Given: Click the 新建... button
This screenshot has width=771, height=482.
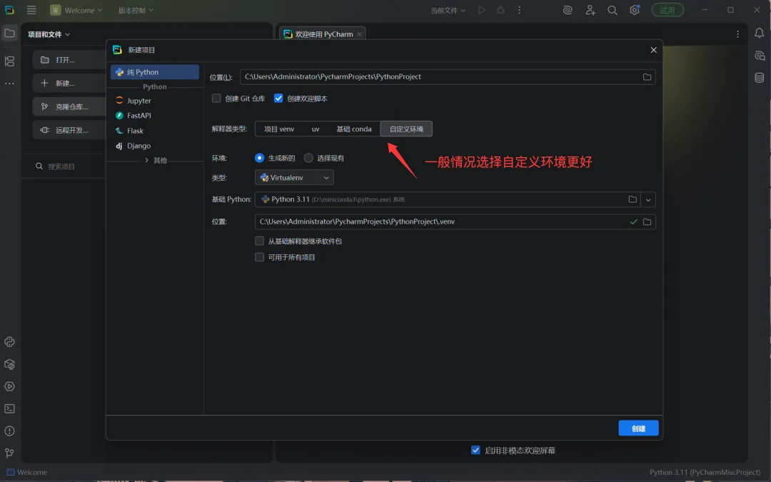Looking at the screenshot, I should (69, 83).
